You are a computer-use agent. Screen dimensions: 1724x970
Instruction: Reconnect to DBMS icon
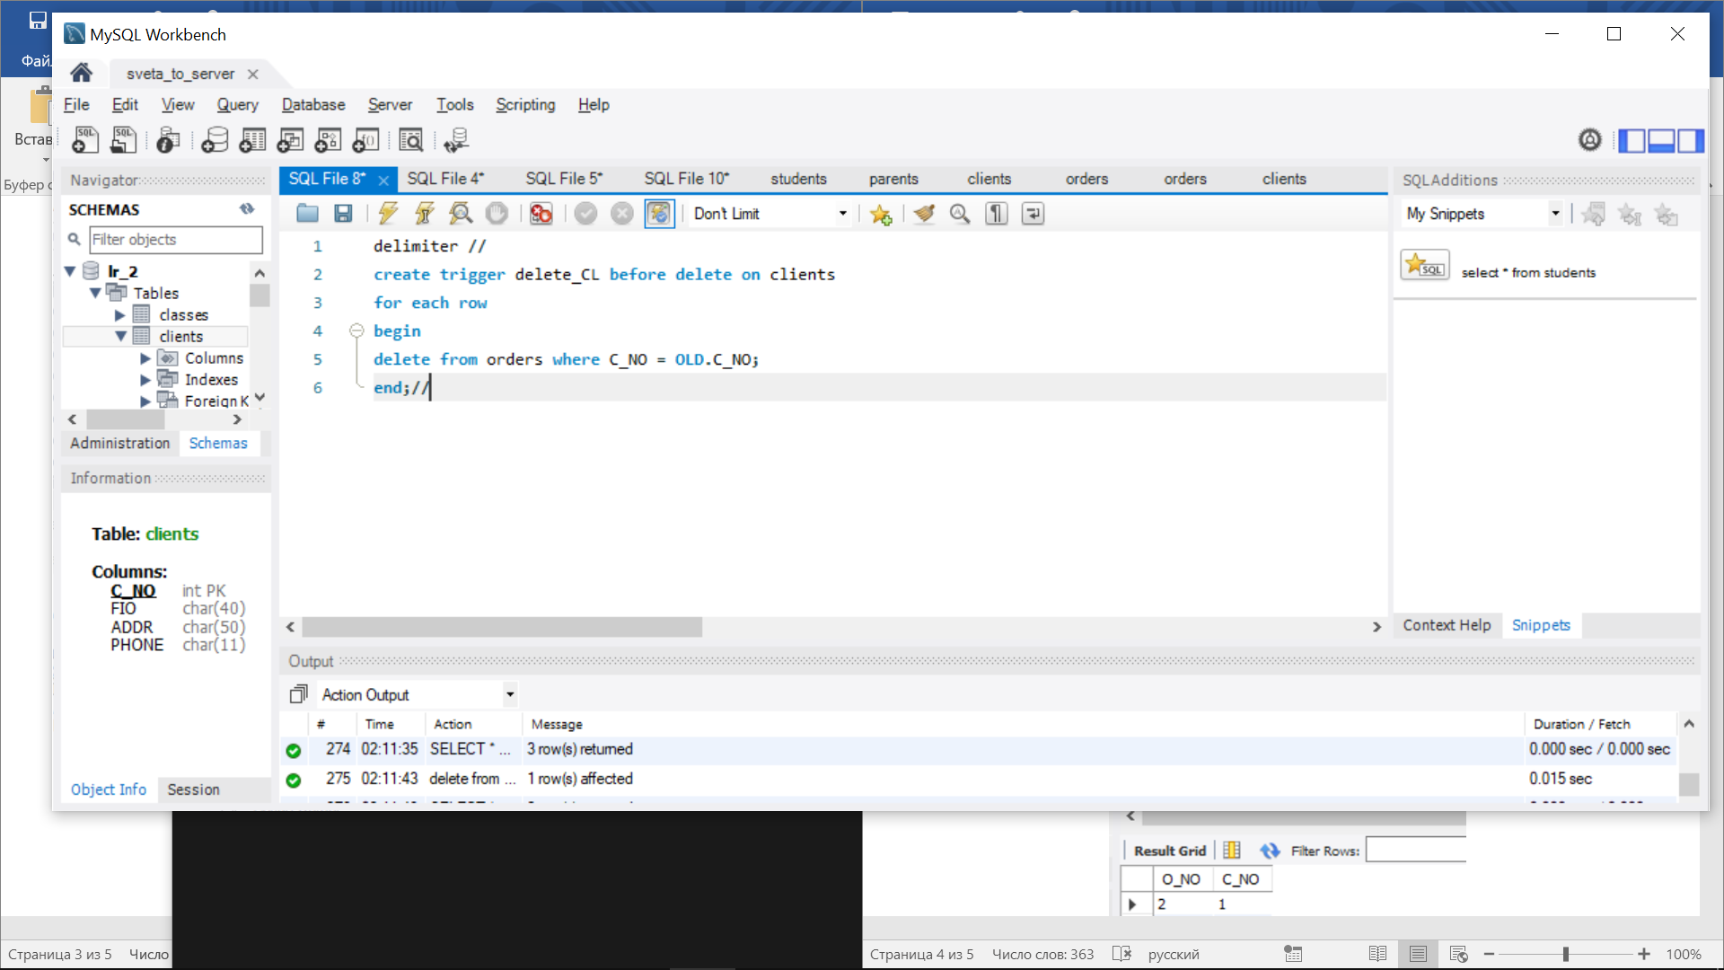pos(457,140)
